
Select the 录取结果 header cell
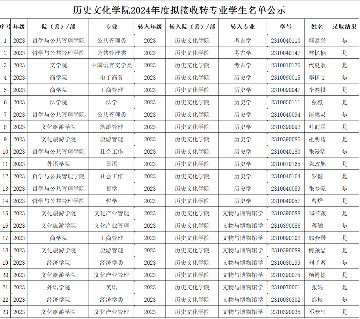coord(344,27)
